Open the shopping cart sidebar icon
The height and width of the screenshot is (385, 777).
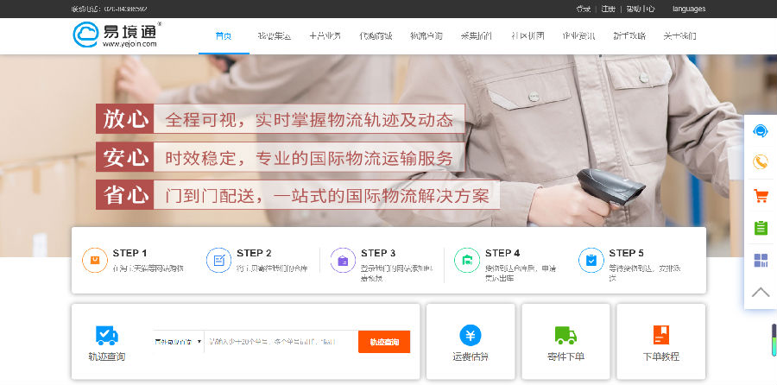[x=761, y=196]
